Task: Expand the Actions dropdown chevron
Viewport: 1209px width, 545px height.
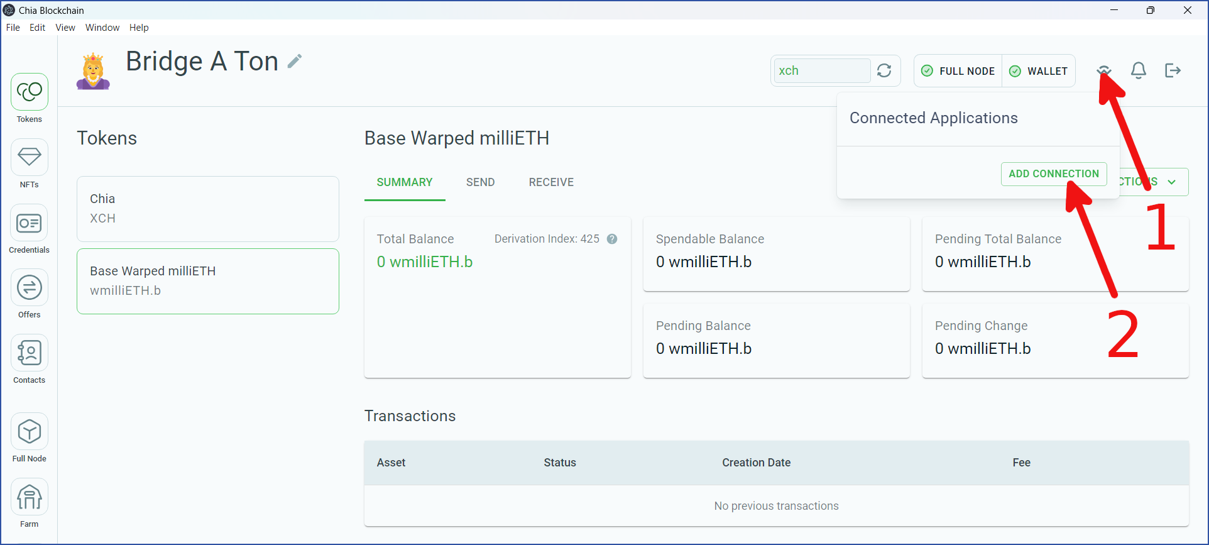Action: pyautogui.click(x=1172, y=182)
